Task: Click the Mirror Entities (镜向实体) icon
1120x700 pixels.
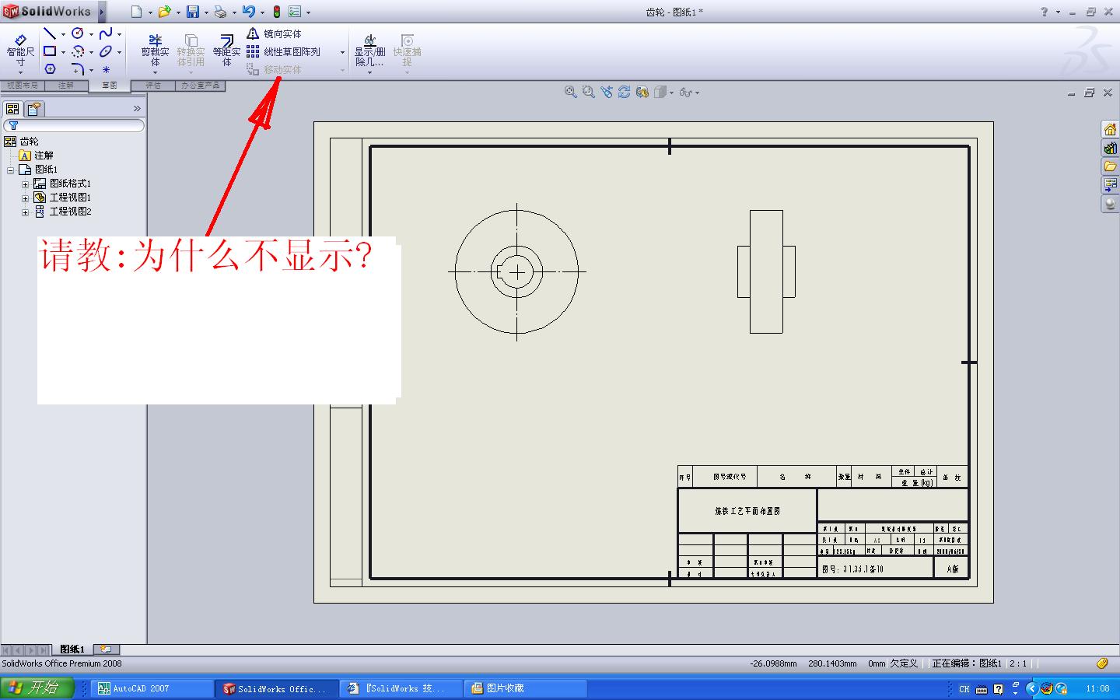Action: point(253,33)
